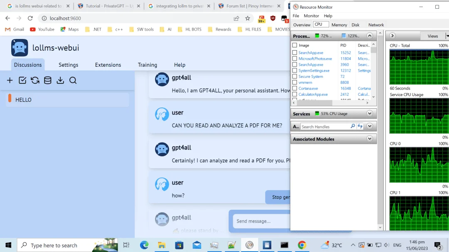Focus the Search Handles text box
Image resolution: width=449 pixels, height=252 pixels.
325,126
